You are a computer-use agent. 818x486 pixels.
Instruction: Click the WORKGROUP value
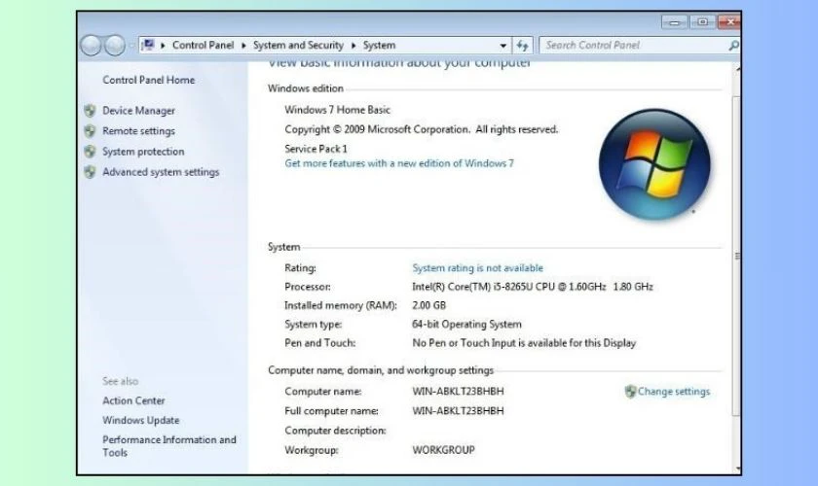(x=443, y=449)
